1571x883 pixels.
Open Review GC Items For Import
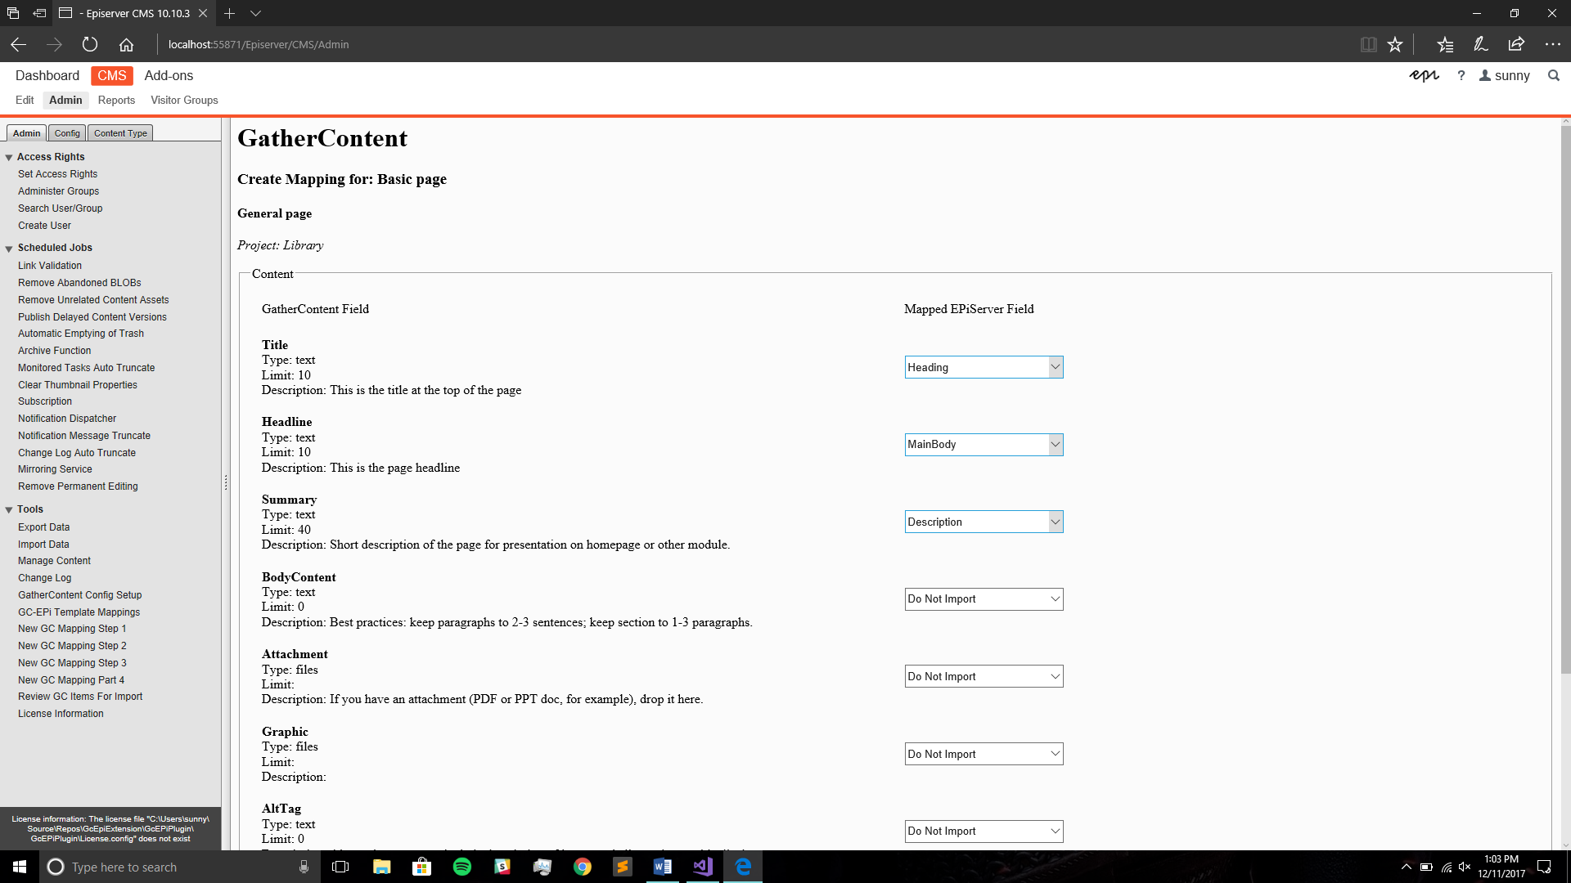pyautogui.click(x=80, y=697)
